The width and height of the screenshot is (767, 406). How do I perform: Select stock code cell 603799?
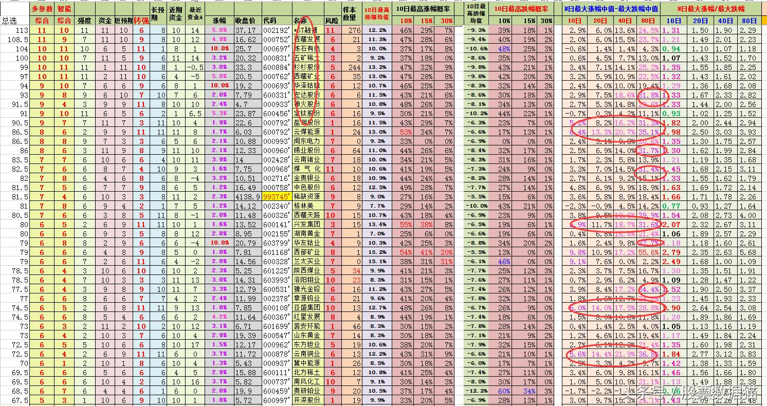pos(277,243)
